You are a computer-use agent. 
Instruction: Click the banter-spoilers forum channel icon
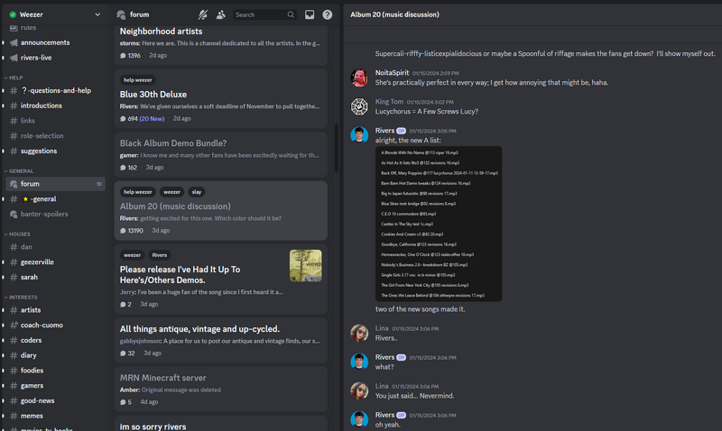tap(14, 214)
